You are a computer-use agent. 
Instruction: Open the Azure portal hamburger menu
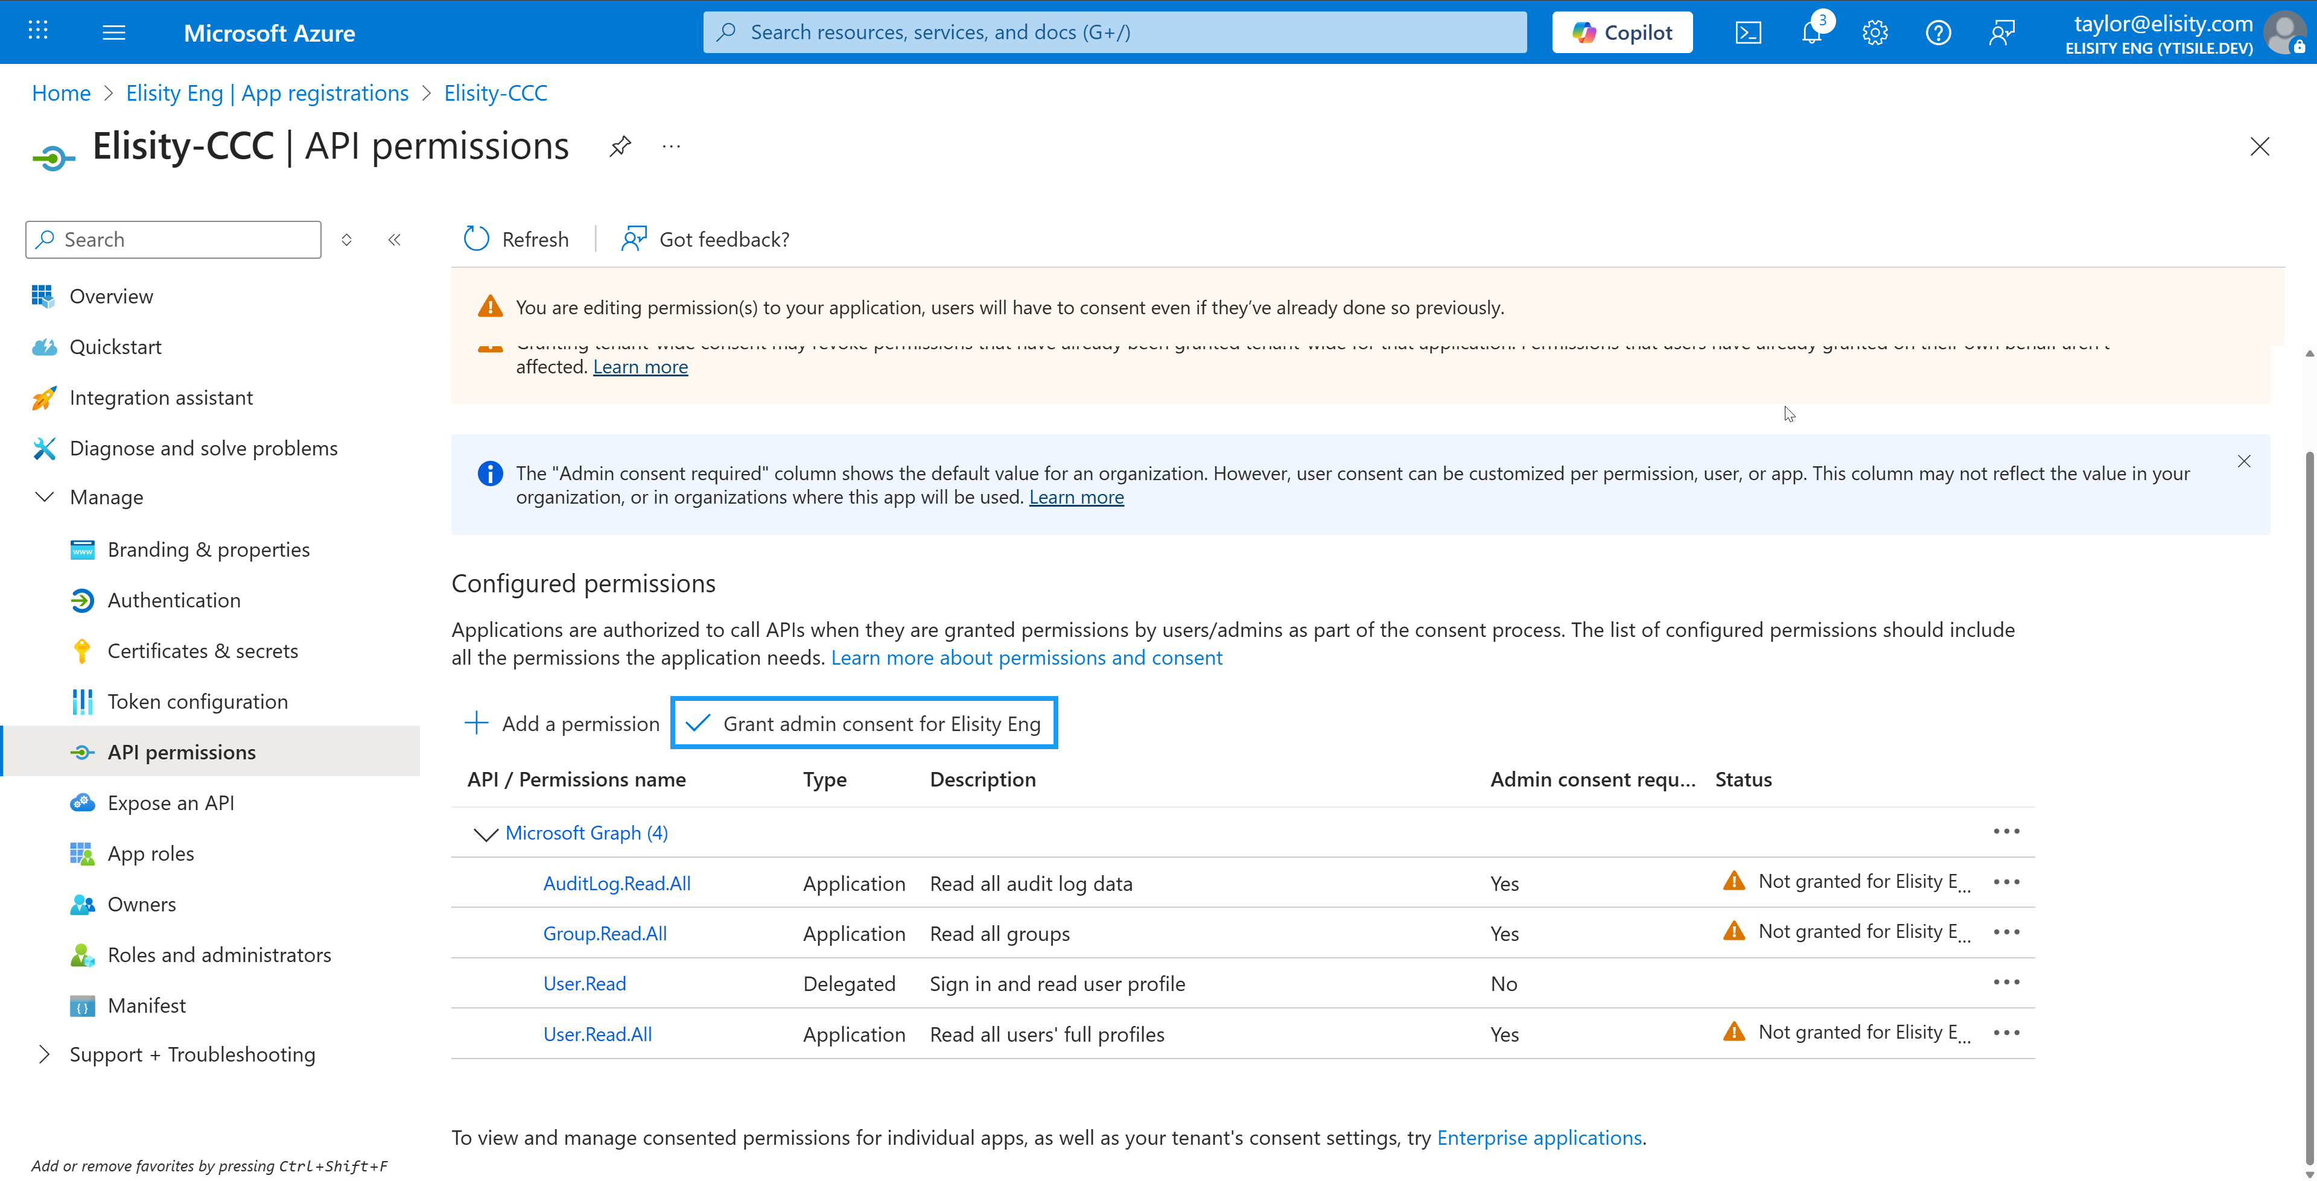114,33
